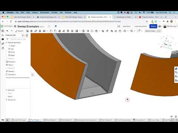Switch to the Part Studio 3 tab
178x133 pixels.
[x=65, y=120]
